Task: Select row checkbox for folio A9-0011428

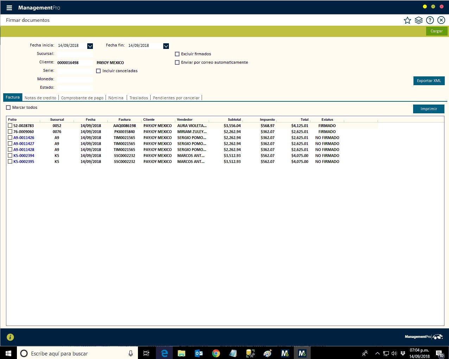Action: point(10,149)
